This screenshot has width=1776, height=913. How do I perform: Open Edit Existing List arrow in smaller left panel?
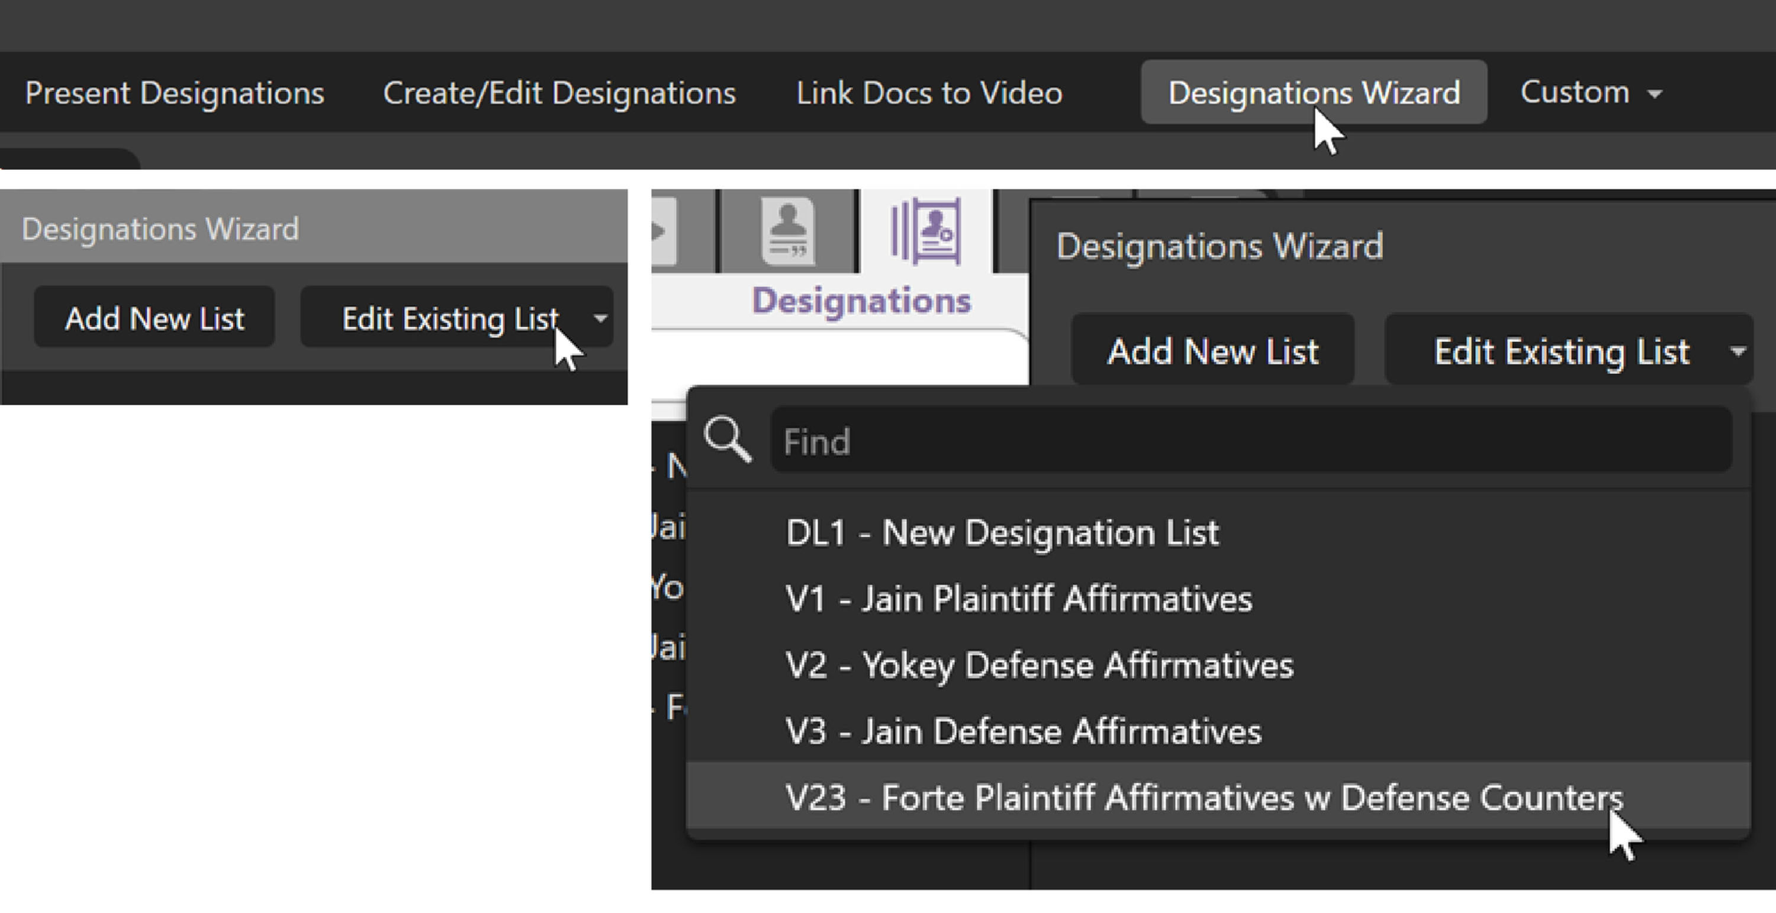click(x=600, y=318)
